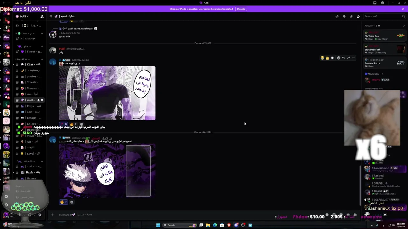Show hidden system tray icons arrow
Screen dimensions: 408x229
tap(372, 225)
